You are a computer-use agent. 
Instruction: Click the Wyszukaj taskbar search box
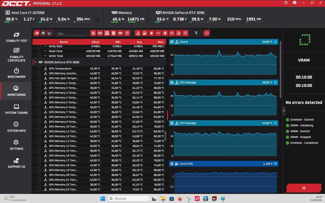tap(128, 198)
